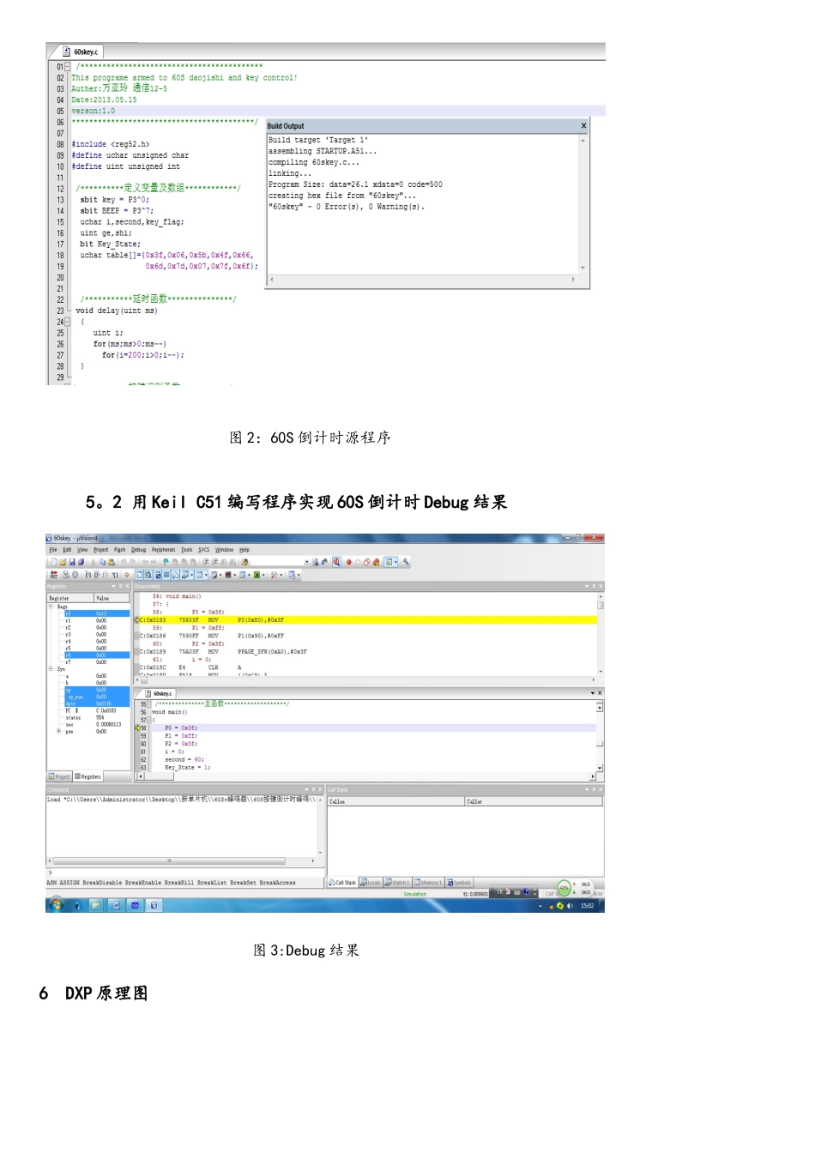This screenshot has height=1153, width=815.
Task: Click the Step Over icon
Action: click(96, 575)
